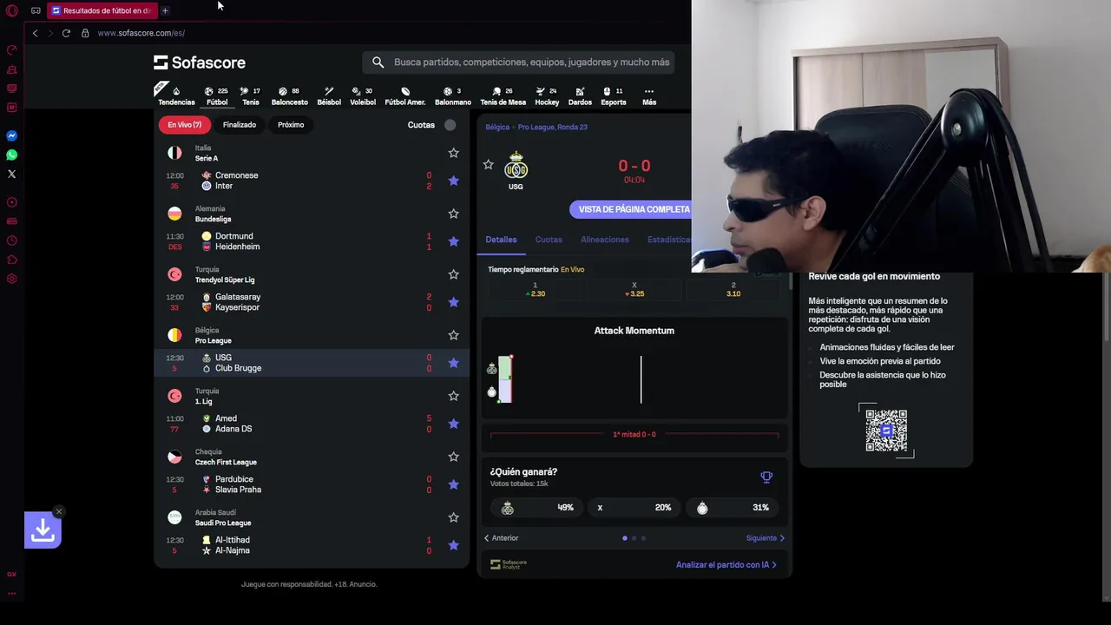
Task: Click the downloads arrow floating button
Action: (x=43, y=530)
